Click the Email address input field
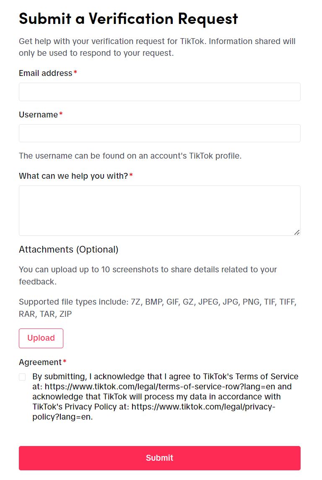 159,92
